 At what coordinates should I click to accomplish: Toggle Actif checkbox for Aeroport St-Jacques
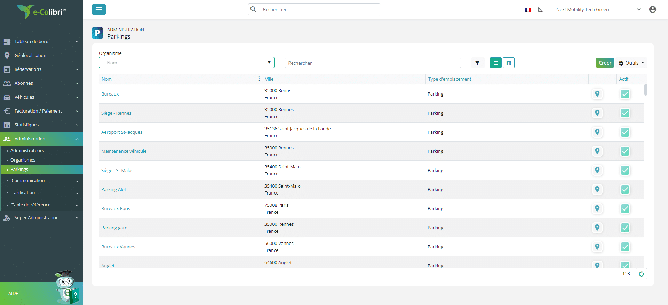(x=625, y=132)
